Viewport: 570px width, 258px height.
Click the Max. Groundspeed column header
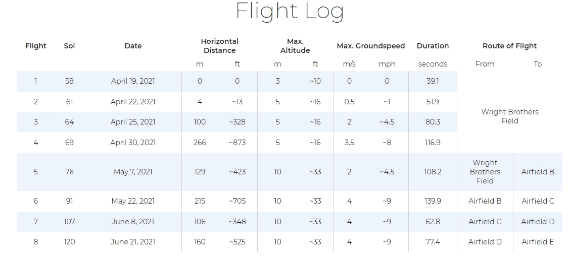370,46
